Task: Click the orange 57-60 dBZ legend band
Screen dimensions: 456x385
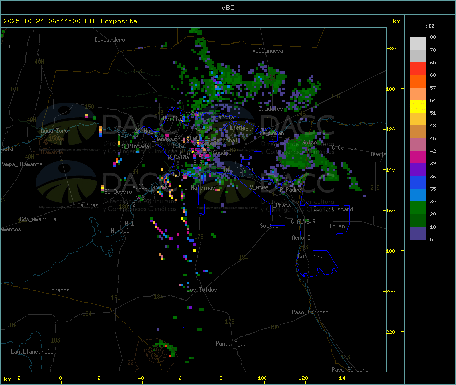Action: 417,81
